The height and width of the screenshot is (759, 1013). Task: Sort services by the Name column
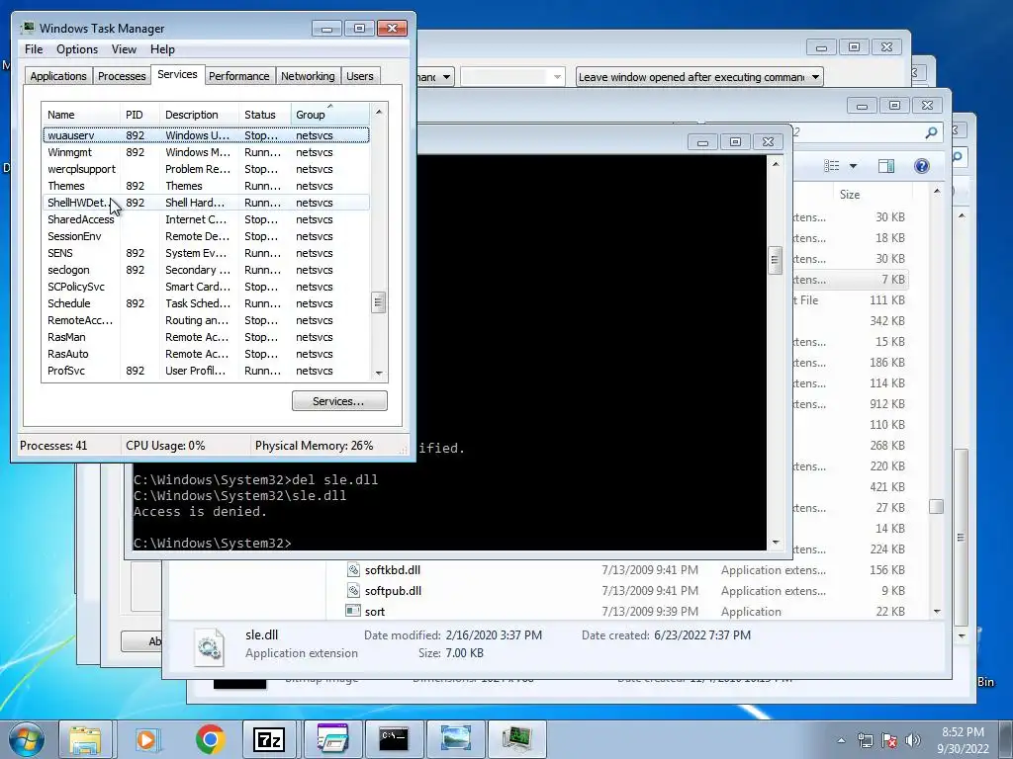click(x=81, y=115)
